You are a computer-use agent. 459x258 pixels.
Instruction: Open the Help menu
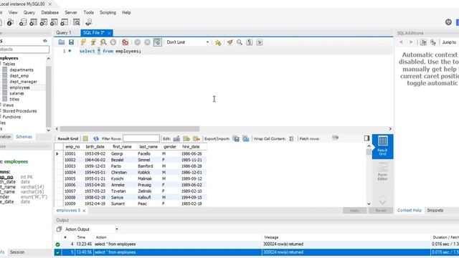point(126,13)
